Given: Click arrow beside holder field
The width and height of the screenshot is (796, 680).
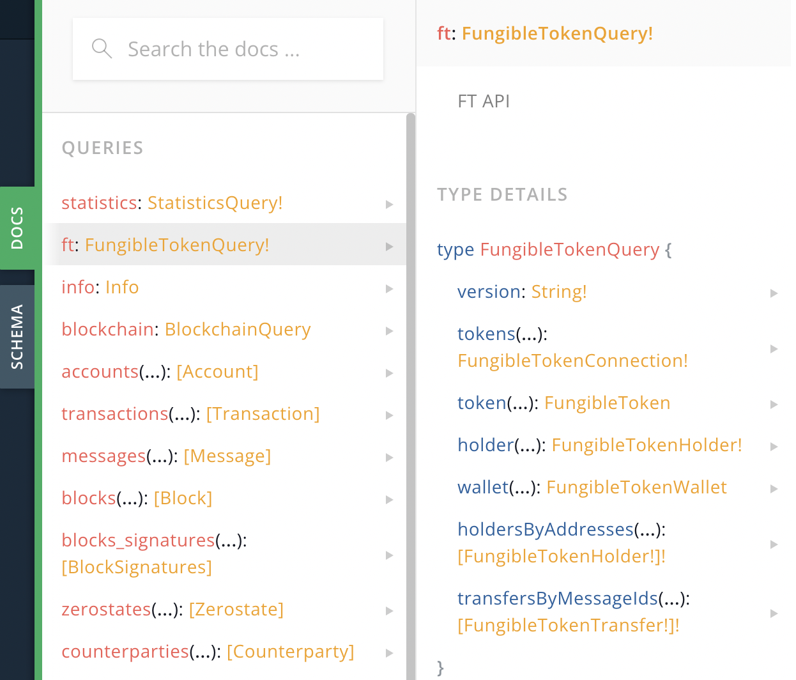Looking at the screenshot, I should tap(774, 446).
